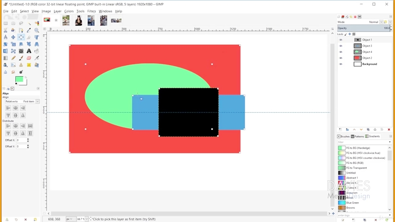Distribute targets evenly in the vertical

tap(30, 133)
